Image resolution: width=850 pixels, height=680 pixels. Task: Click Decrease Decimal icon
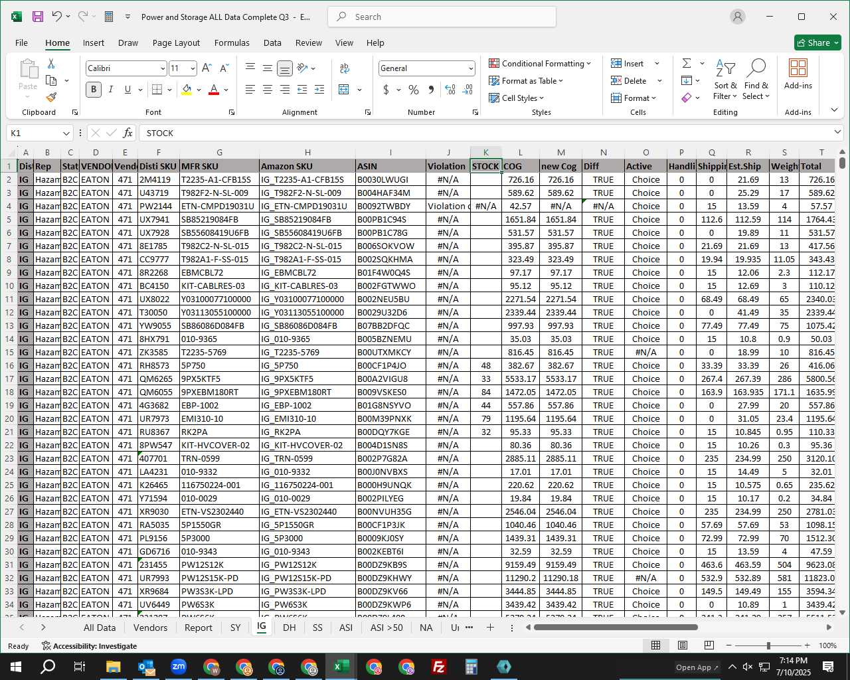tap(467, 90)
